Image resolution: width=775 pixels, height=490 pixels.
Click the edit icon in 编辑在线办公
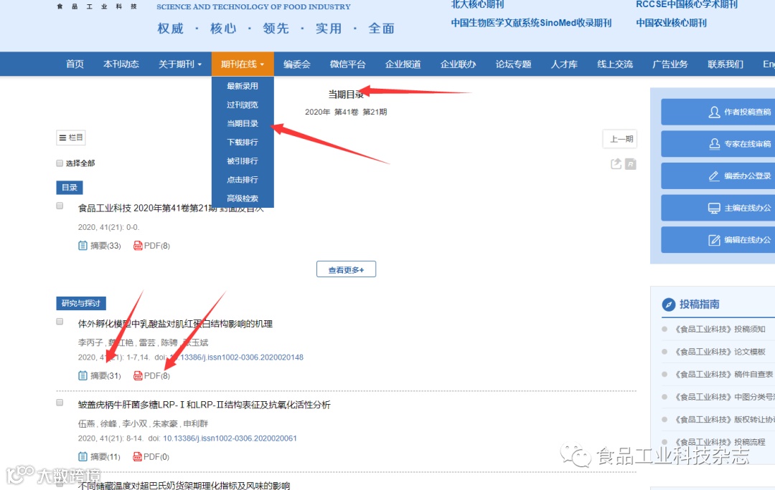tap(714, 240)
